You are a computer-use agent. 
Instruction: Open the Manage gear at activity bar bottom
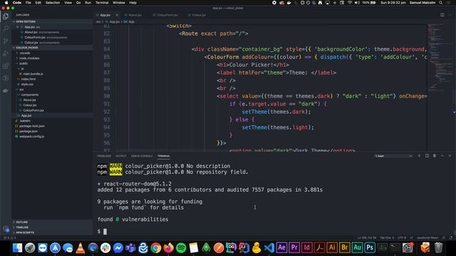(6, 229)
